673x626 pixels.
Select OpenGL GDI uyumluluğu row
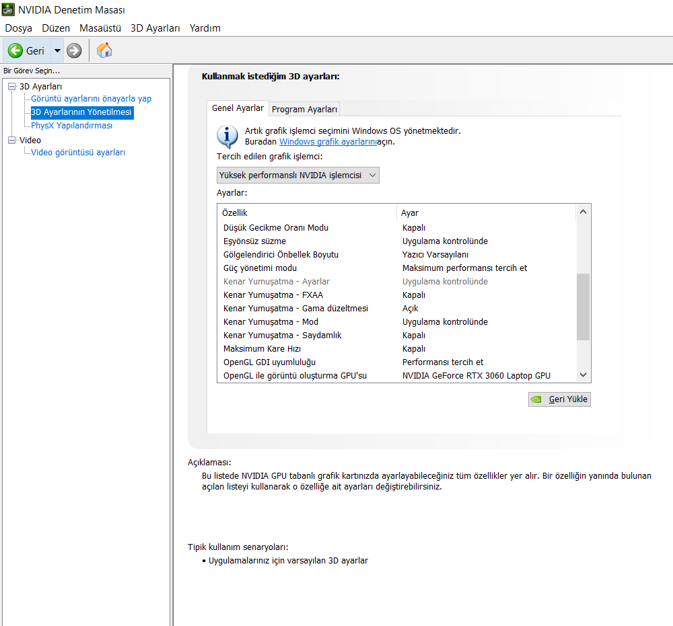(397, 362)
